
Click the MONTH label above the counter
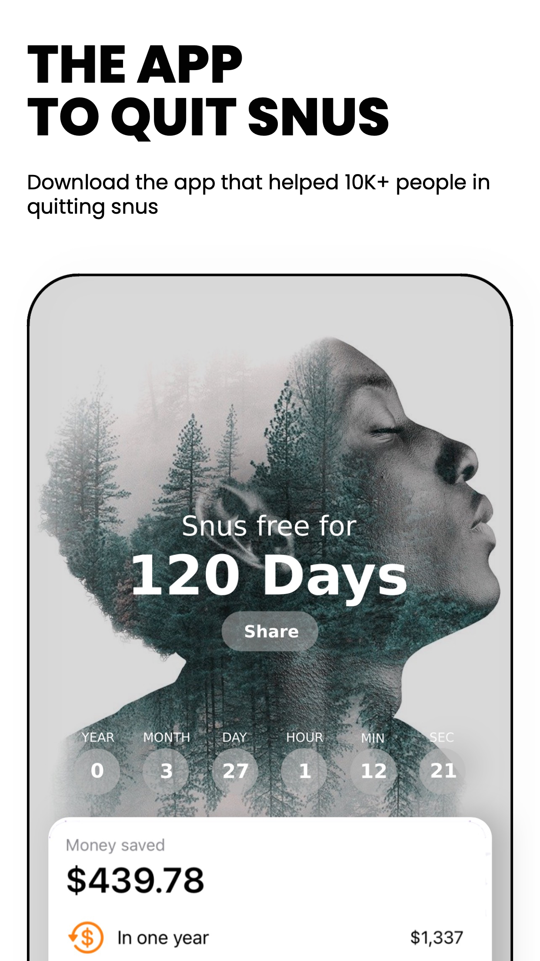(x=167, y=737)
